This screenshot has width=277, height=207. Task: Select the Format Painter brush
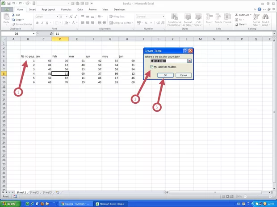[x=13, y=24]
